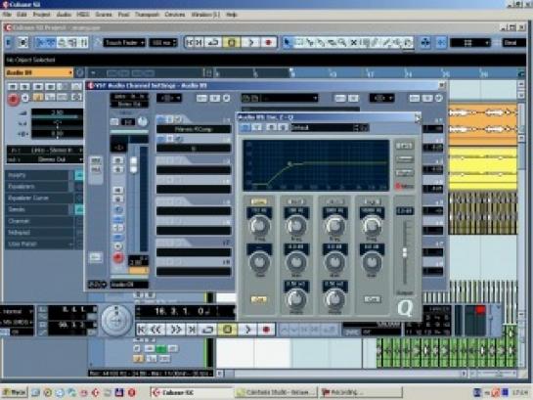533x400 pixels.
Task: Click the Output slider in Q plugin
Action: [405, 252]
